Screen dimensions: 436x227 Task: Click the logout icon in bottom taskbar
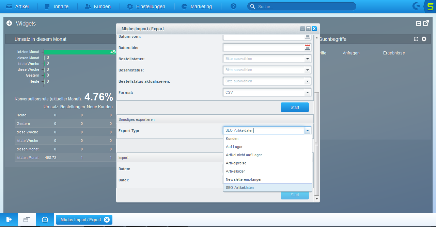pyautogui.click(x=9, y=220)
